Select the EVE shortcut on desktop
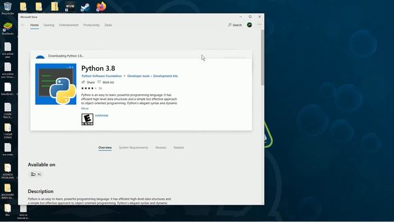The width and height of the screenshot is (394, 222). pos(70,7)
